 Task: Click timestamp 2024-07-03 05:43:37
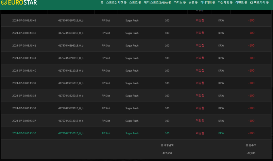pyautogui.click(x=24, y=121)
